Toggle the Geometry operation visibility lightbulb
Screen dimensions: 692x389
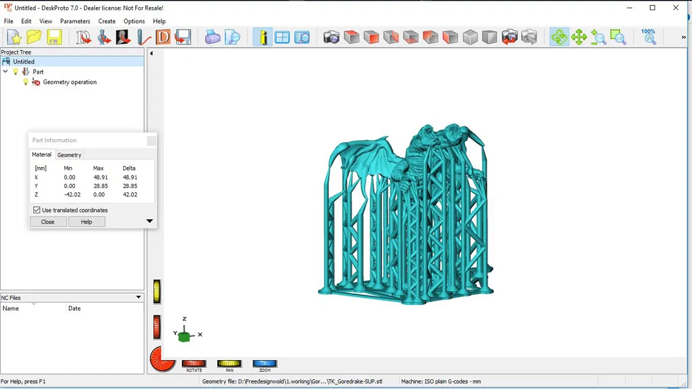click(26, 81)
